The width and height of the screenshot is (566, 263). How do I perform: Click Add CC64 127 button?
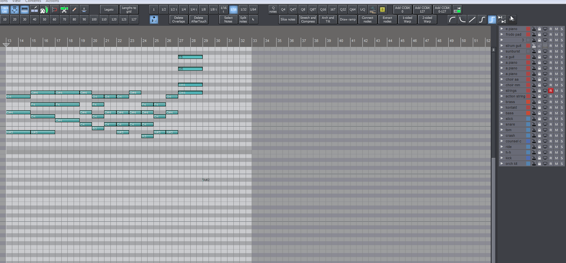pos(422,10)
